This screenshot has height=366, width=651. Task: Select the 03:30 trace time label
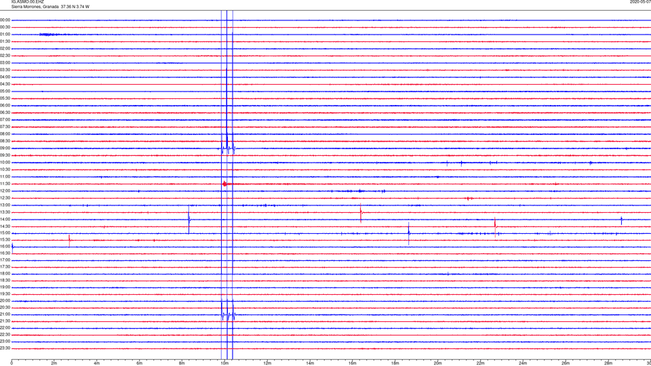click(x=5, y=70)
